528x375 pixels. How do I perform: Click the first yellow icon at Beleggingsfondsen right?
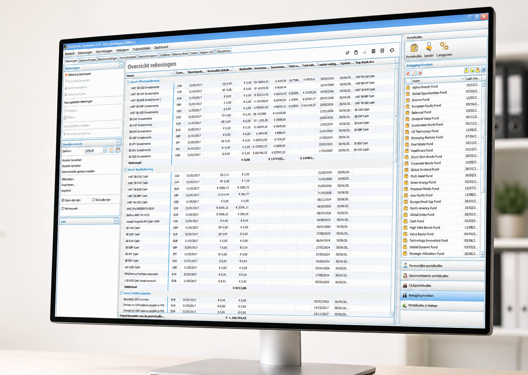467,71
